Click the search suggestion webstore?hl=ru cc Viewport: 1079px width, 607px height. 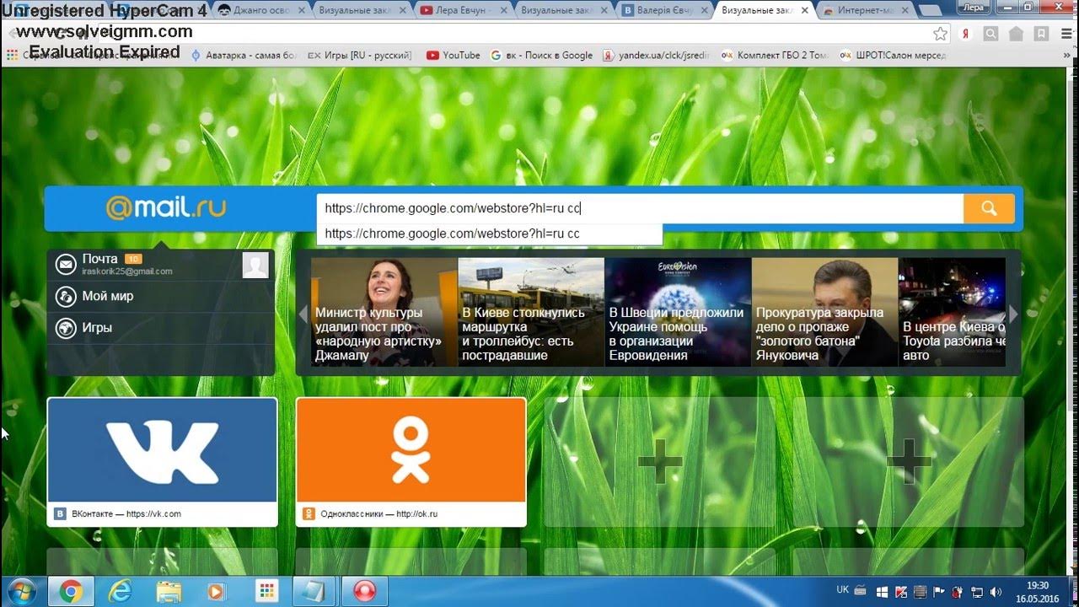click(489, 234)
